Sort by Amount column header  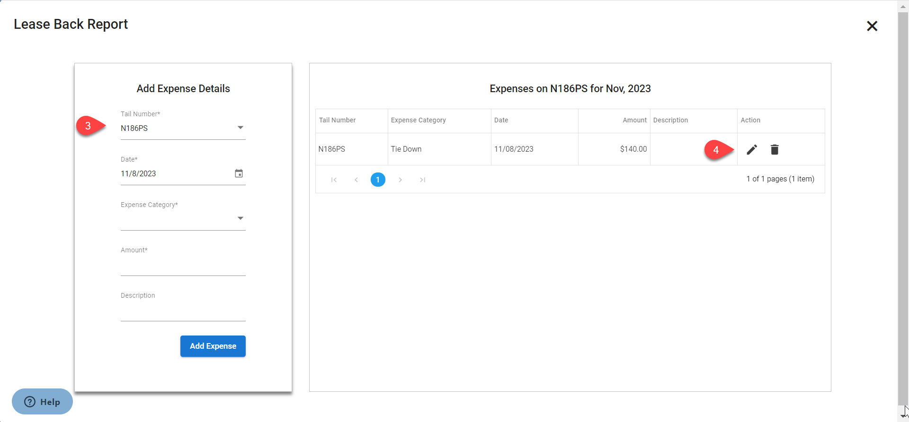point(634,120)
